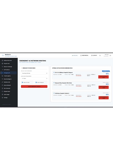Click the MedLink AI logo icon
Screen dimensions: 113x160
[x=3, y=55]
